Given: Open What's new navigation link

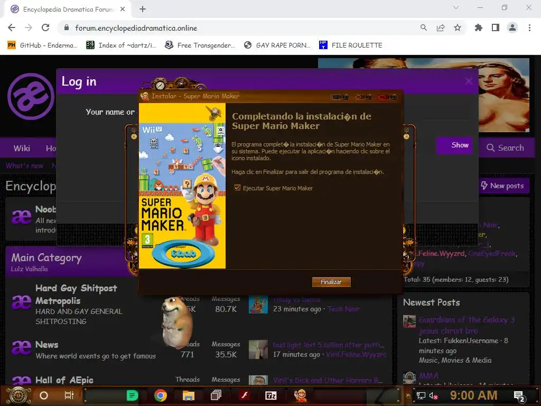Looking at the screenshot, I should click(x=24, y=165).
